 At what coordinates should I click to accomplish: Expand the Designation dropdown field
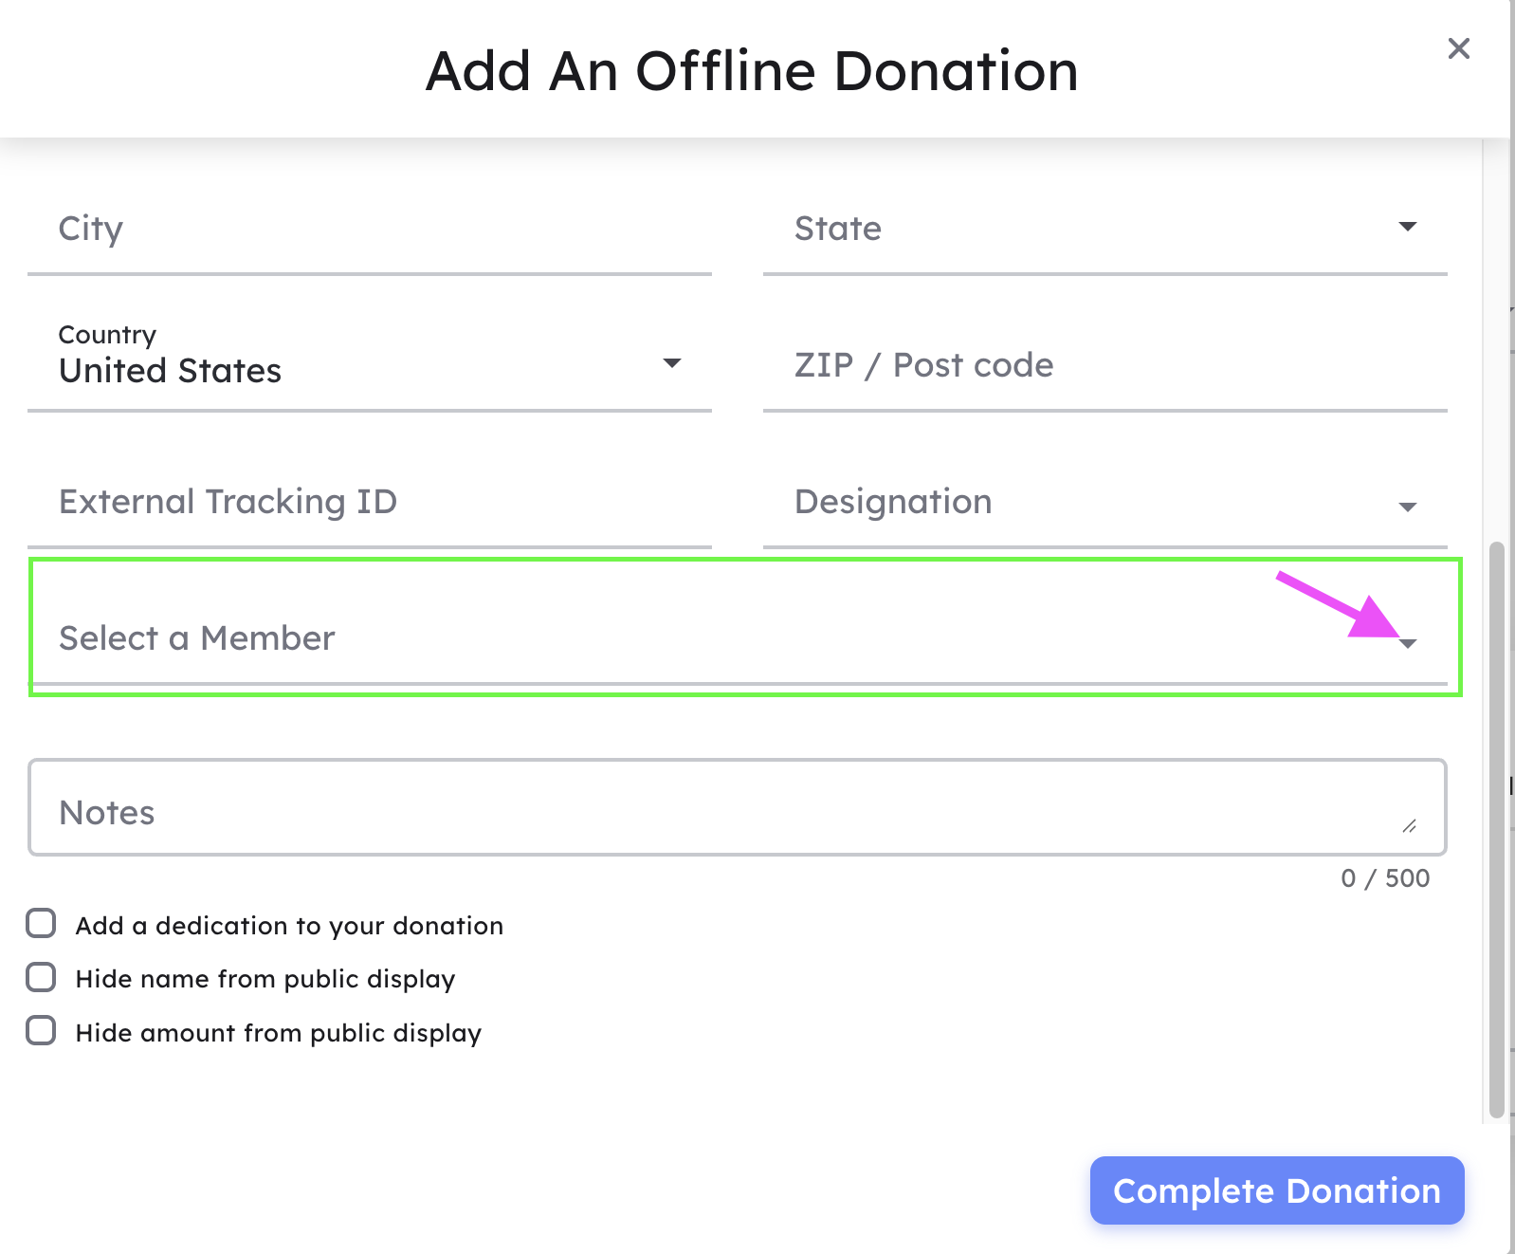tap(1105, 502)
